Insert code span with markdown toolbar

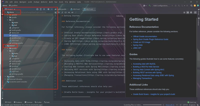pyautogui.click(x=65, y=12)
